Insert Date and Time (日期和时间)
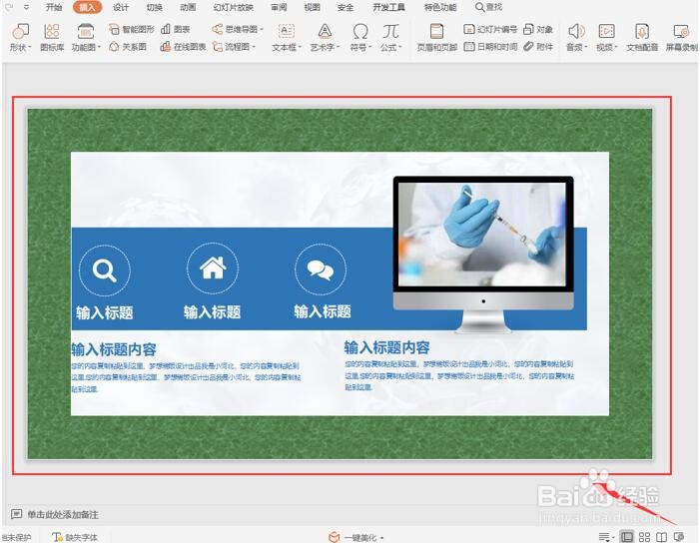This screenshot has width=700, height=543. pyautogui.click(x=490, y=47)
